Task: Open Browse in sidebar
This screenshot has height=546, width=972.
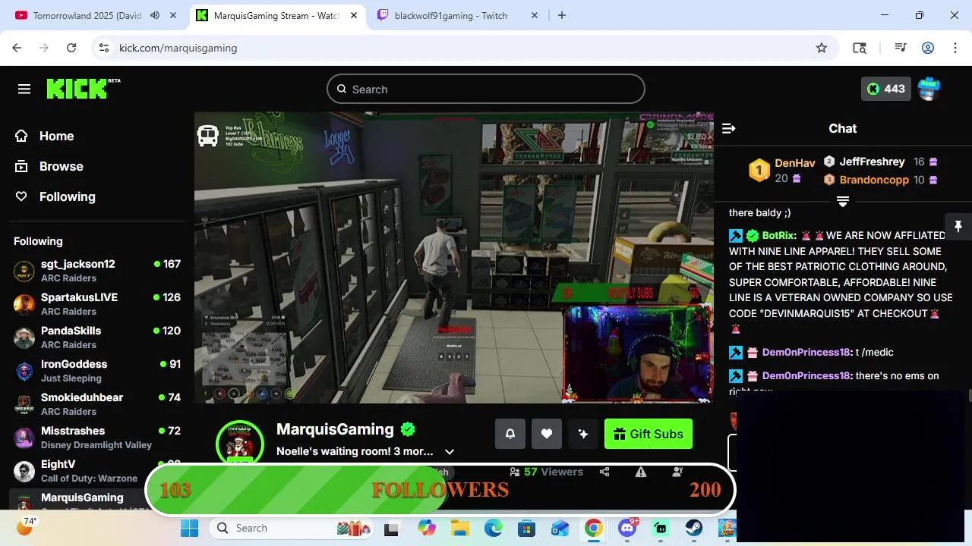Action: (49, 166)
